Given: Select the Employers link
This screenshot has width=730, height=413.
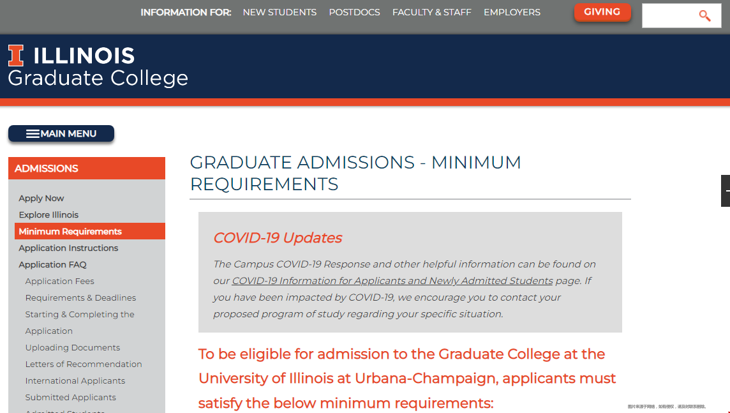Looking at the screenshot, I should click(512, 12).
